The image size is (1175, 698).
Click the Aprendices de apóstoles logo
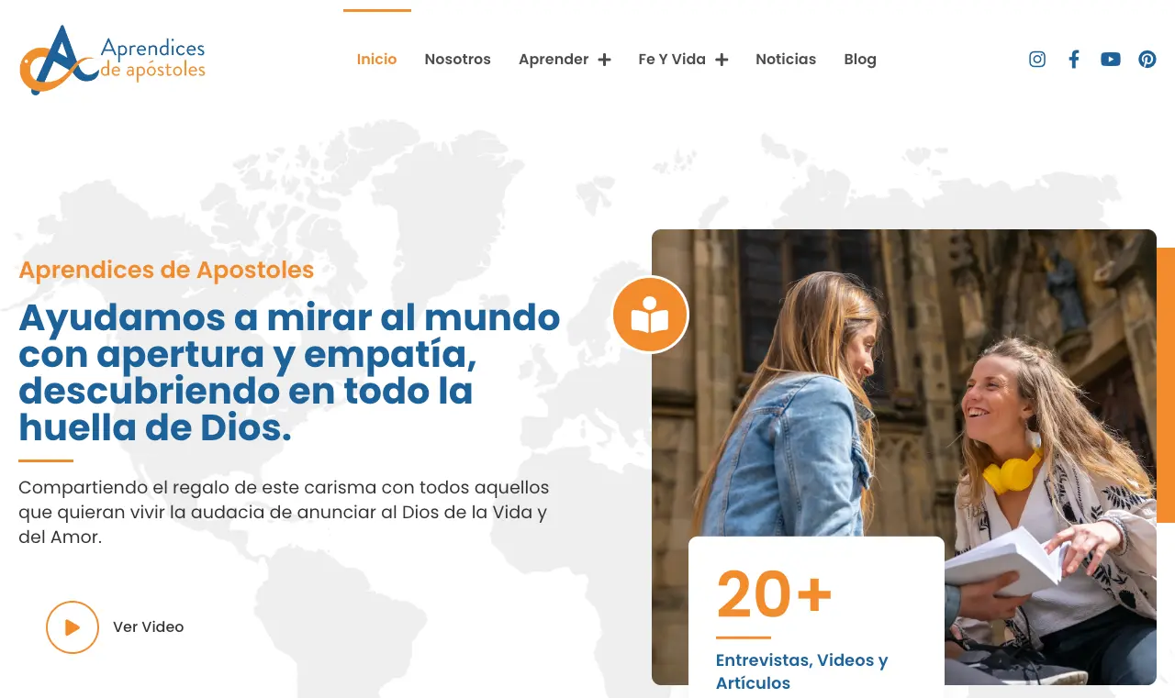click(x=112, y=60)
